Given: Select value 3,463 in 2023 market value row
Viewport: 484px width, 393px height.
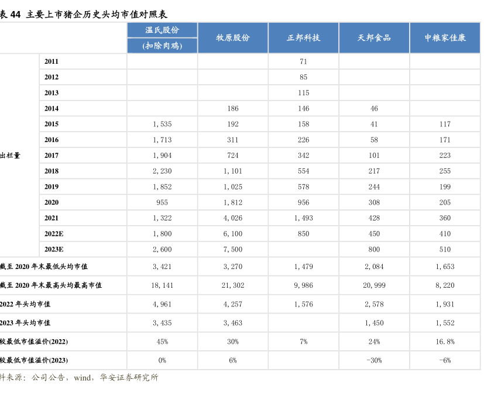Looking at the screenshot, I should (x=233, y=323).
